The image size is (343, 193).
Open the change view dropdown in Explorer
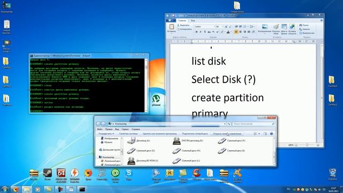(x=259, y=133)
